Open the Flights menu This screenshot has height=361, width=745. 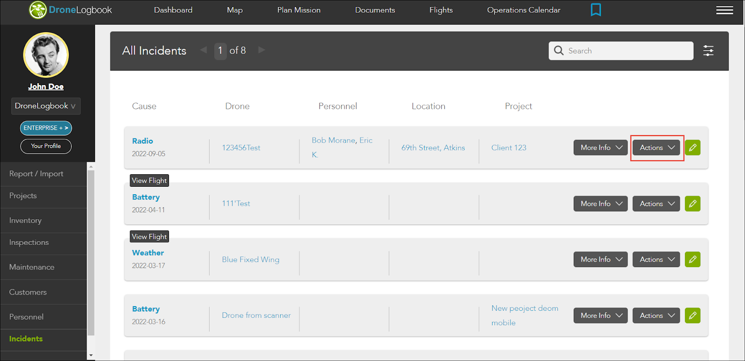[441, 10]
